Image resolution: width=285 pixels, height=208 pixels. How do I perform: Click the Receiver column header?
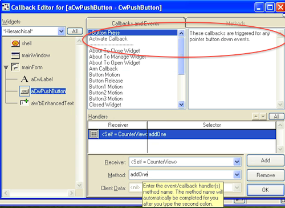click(118, 125)
